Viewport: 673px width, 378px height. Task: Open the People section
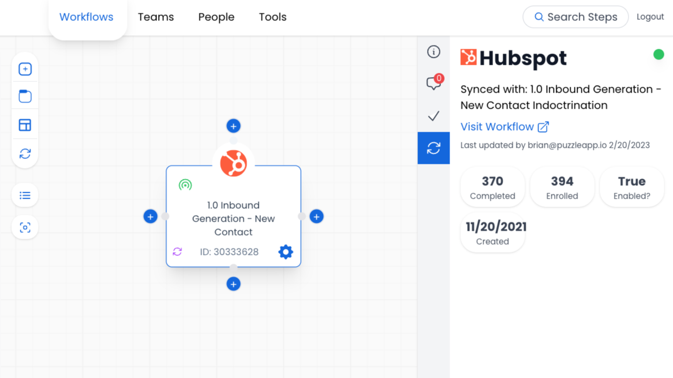tap(216, 17)
